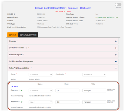The image size is (124, 111).
Task: Click the High Level Description value text
Action: coord(54,27)
